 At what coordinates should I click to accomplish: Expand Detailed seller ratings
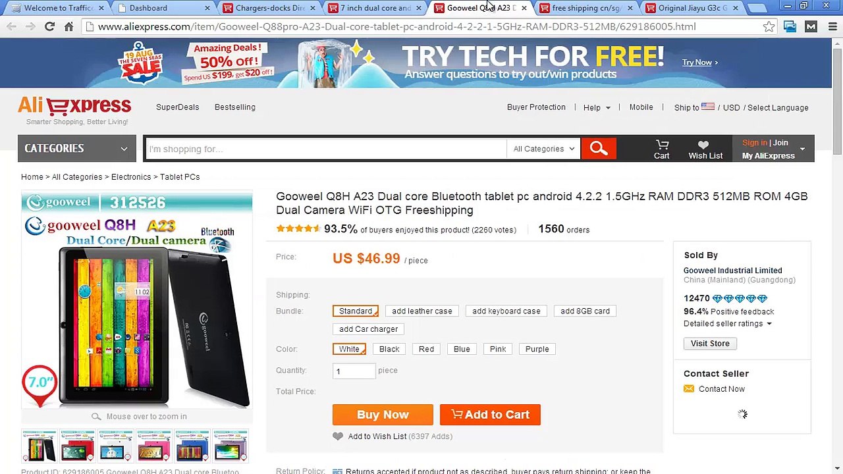click(x=727, y=323)
